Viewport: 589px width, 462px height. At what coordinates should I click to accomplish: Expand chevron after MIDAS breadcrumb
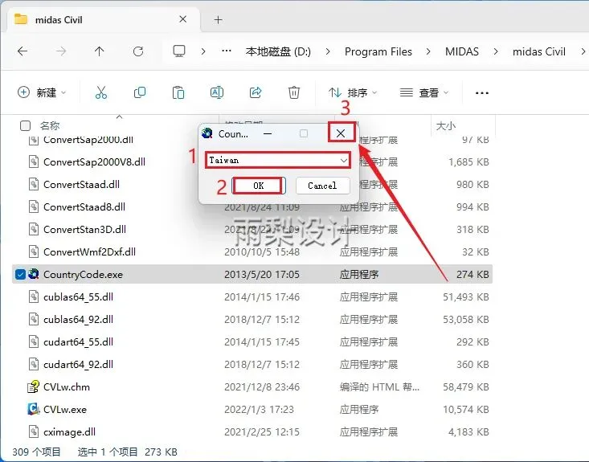click(496, 51)
